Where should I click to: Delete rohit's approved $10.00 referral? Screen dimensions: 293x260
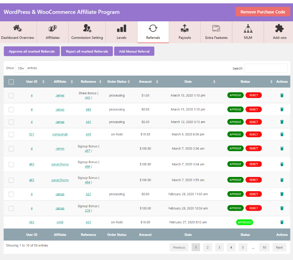point(282,222)
